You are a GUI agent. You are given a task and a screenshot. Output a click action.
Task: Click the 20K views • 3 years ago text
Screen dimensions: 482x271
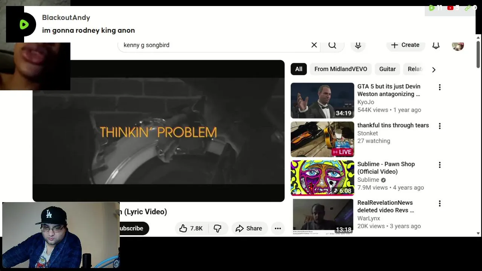coord(389,226)
